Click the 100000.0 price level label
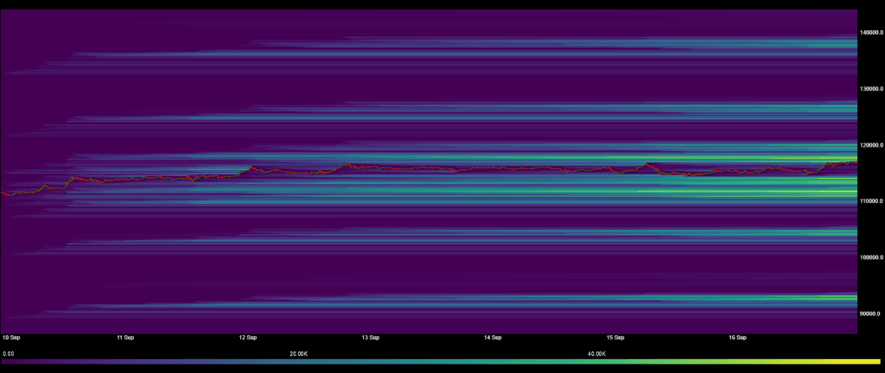Viewport: 885px width, 373px height. coord(871,257)
